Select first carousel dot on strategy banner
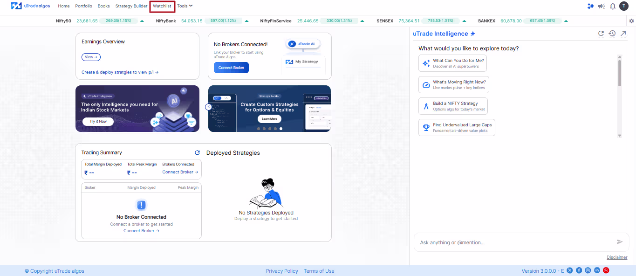 click(258, 128)
